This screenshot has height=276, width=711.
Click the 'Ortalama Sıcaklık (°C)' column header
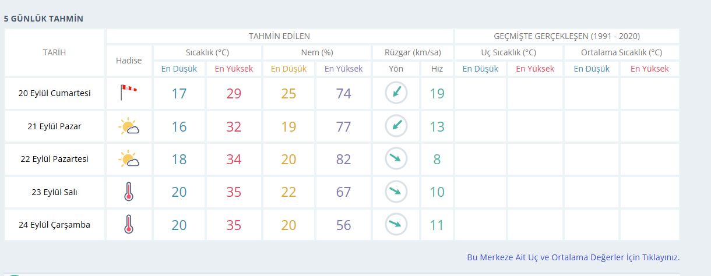pyautogui.click(x=621, y=52)
